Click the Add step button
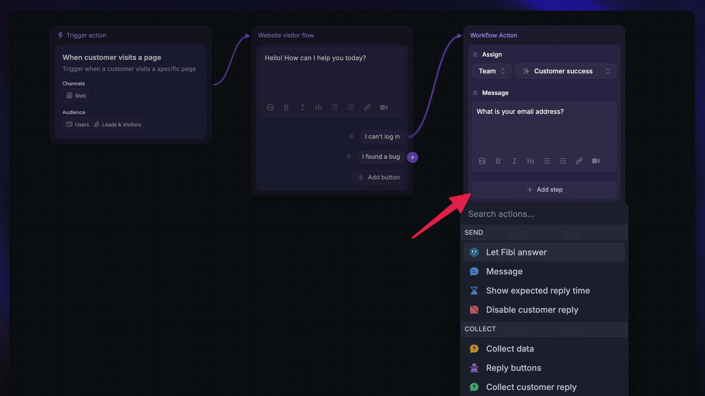 tap(544, 190)
